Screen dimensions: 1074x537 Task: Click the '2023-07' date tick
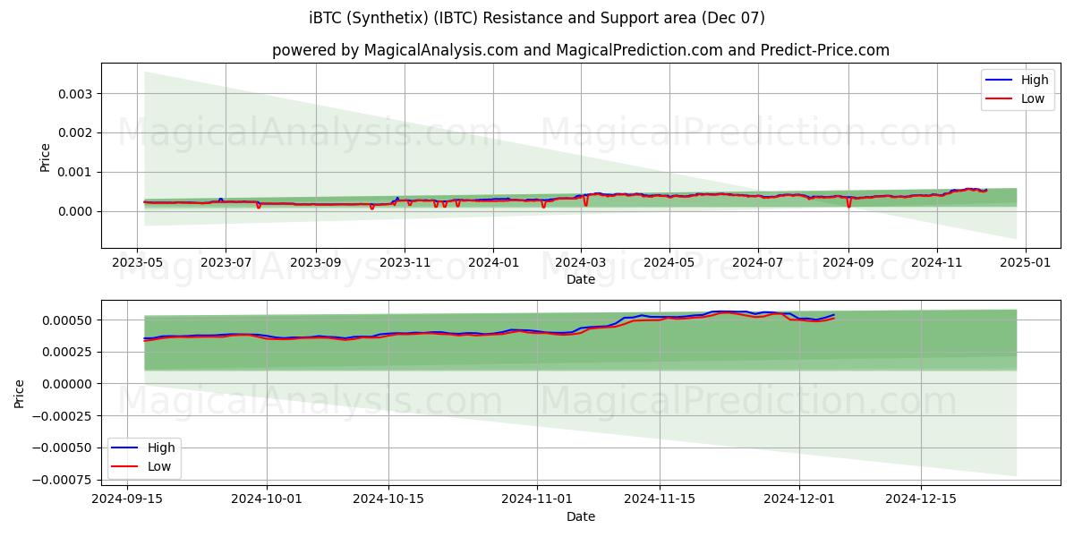point(226,263)
